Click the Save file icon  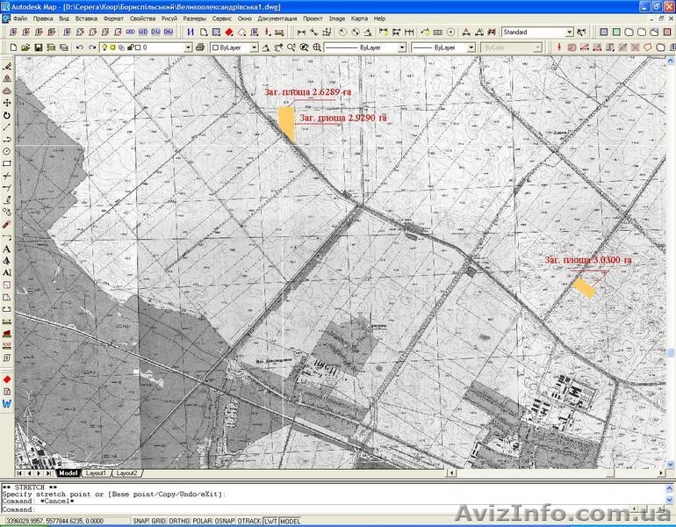[39, 47]
